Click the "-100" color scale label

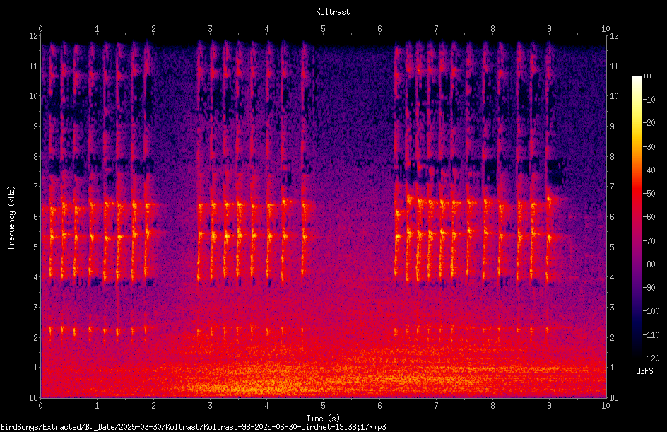(x=651, y=311)
